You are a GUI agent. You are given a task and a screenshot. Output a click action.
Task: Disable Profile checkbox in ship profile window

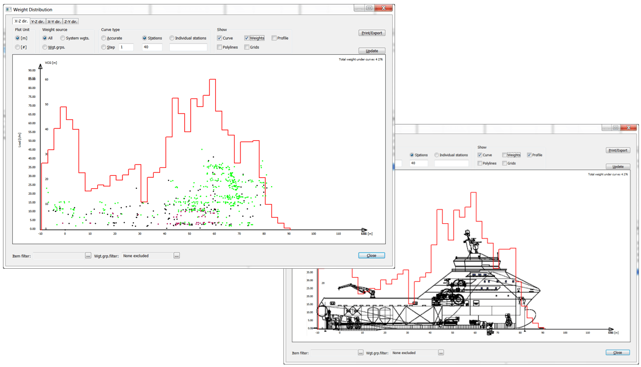click(529, 155)
